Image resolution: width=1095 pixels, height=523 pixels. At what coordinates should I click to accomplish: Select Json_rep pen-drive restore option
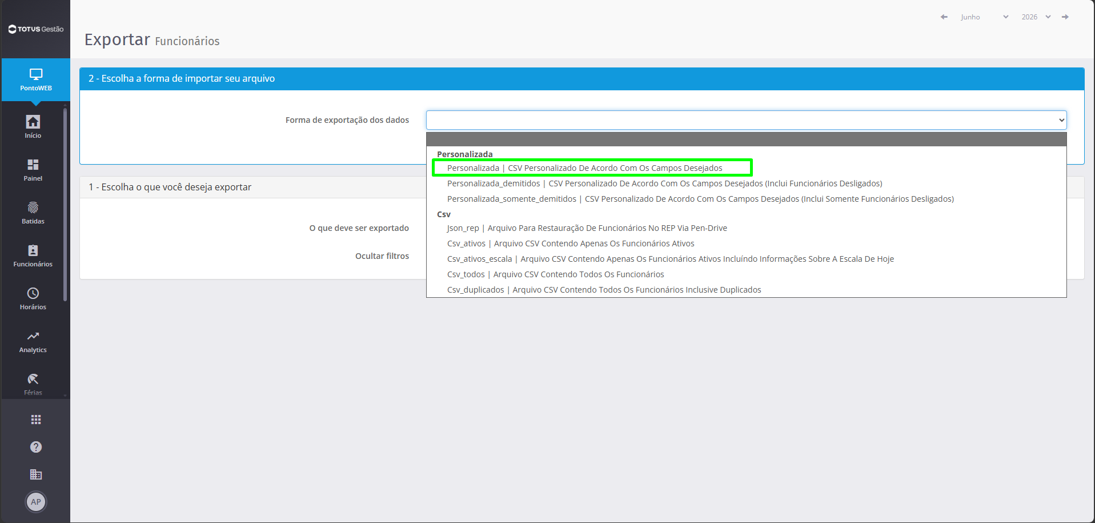(x=747, y=228)
